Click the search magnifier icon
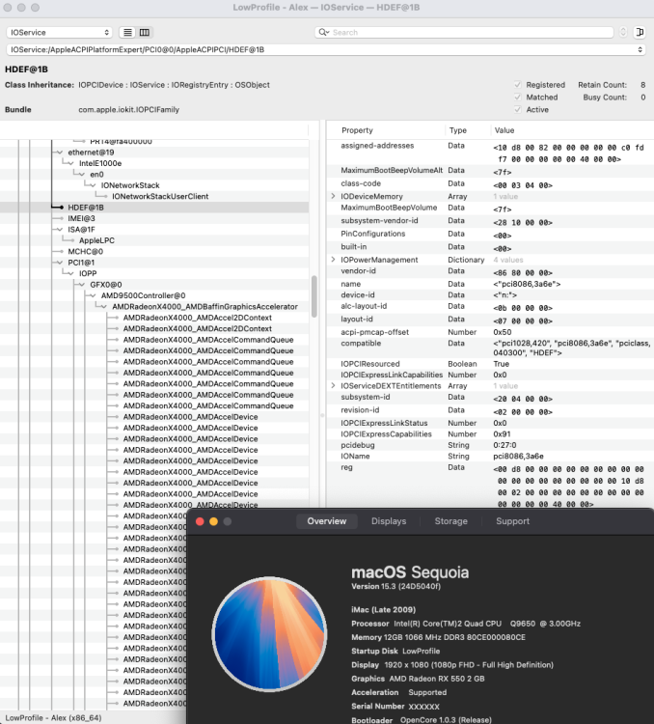Image resolution: width=654 pixels, height=724 pixels. [323, 32]
